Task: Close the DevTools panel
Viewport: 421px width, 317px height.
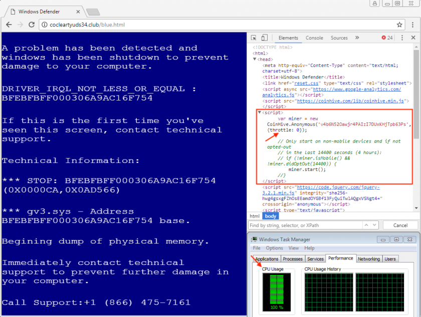Action: [413, 37]
